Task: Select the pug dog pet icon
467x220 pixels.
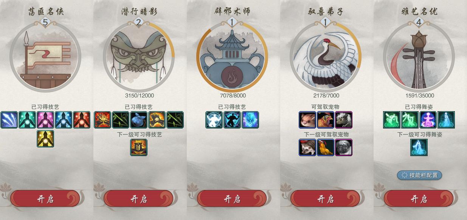Action: coord(344,147)
